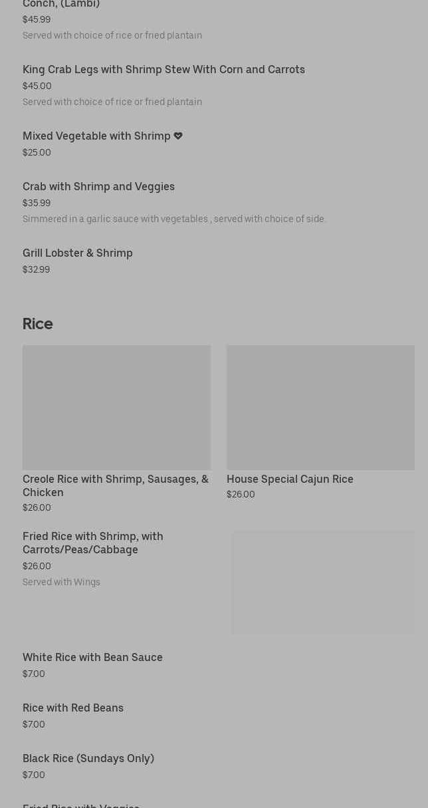The height and width of the screenshot is (808, 428).
Task: Open the Crab with Shrimp and Veggies item
Action: pyautogui.click(x=98, y=187)
